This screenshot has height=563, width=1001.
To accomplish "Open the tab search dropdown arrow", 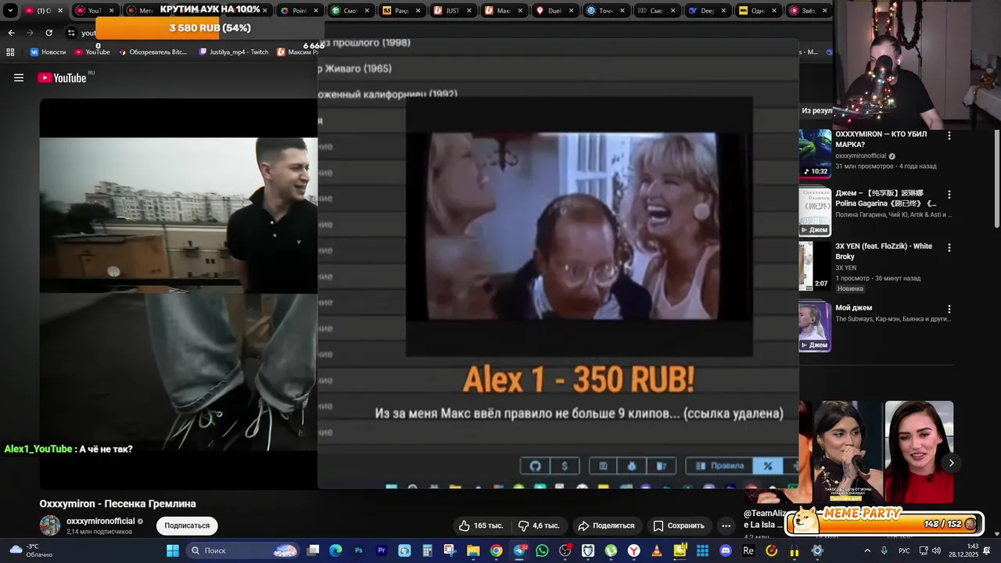I will click(10, 11).
